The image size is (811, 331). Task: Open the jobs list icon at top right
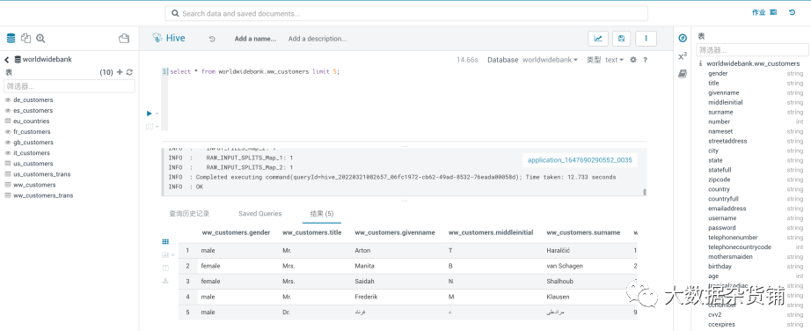(773, 12)
